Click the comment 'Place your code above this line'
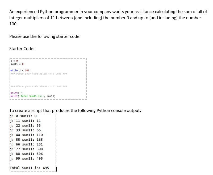The image size is (213, 175). [x=39, y=86]
